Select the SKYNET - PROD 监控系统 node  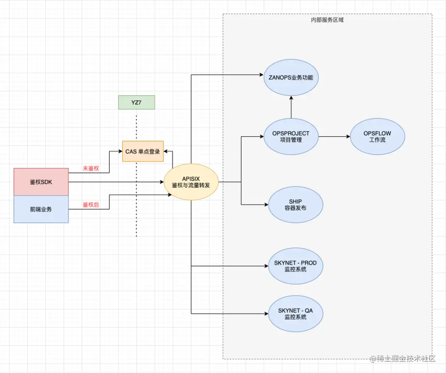pos(296,266)
